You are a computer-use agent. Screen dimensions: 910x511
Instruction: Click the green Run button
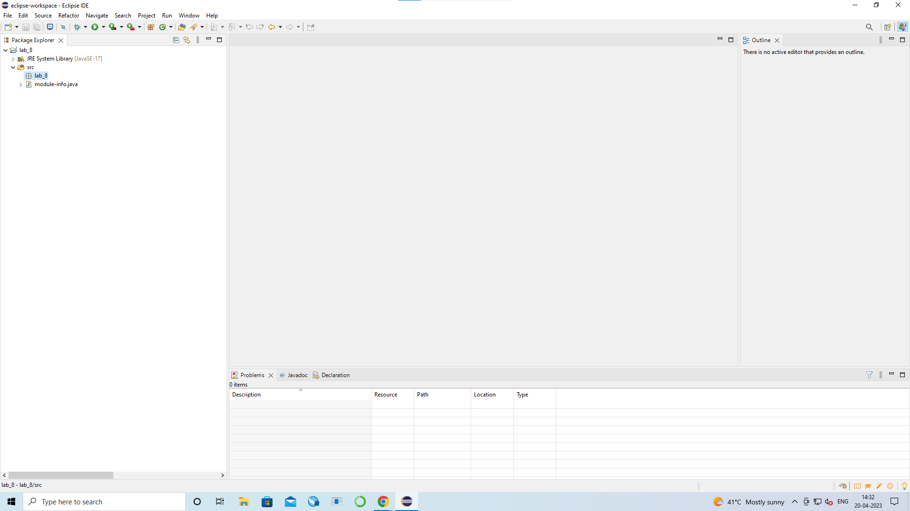tap(95, 27)
